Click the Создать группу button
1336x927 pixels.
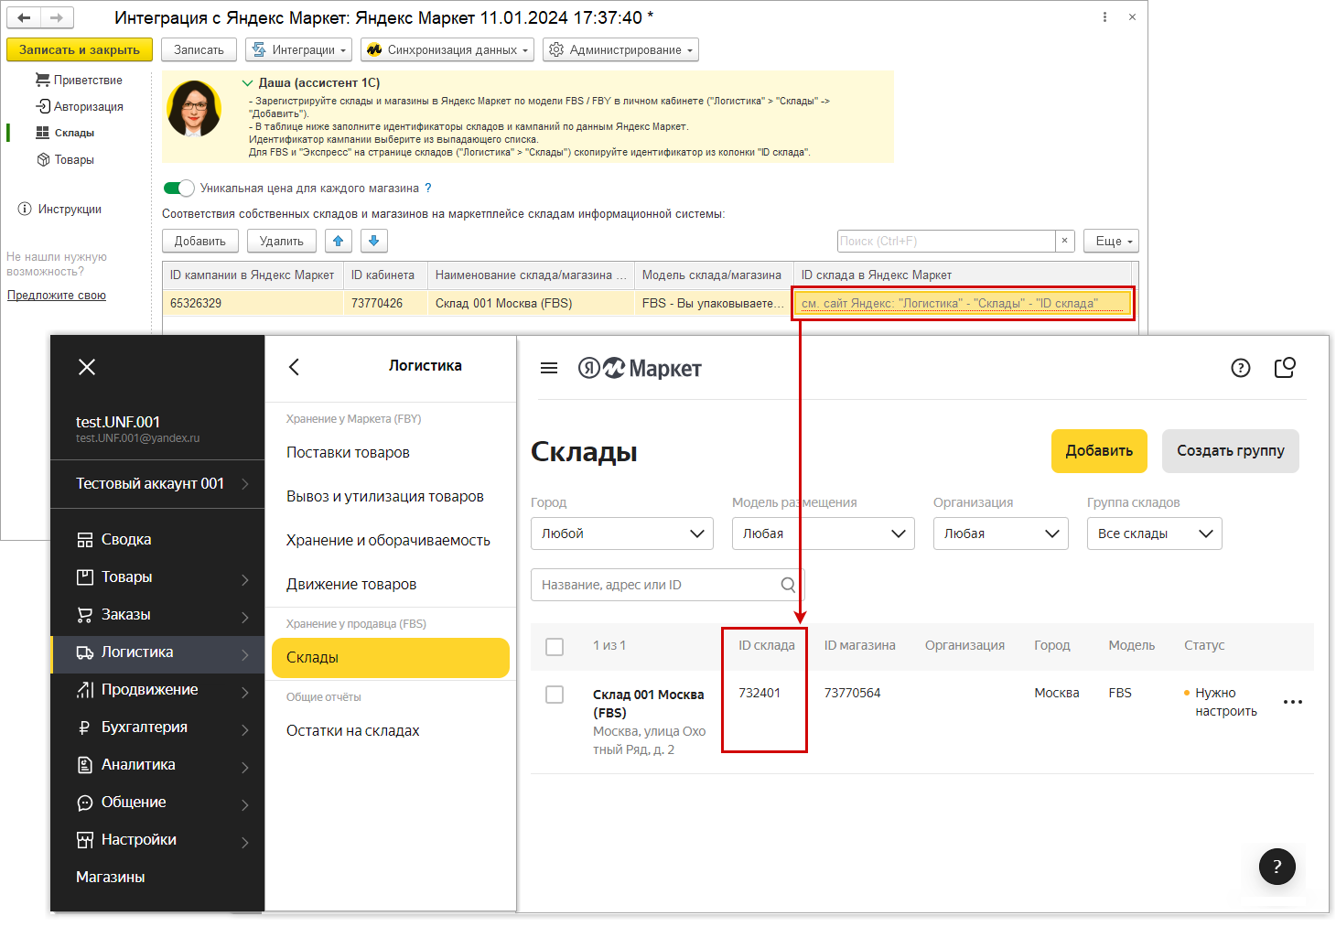click(1231, 451)
